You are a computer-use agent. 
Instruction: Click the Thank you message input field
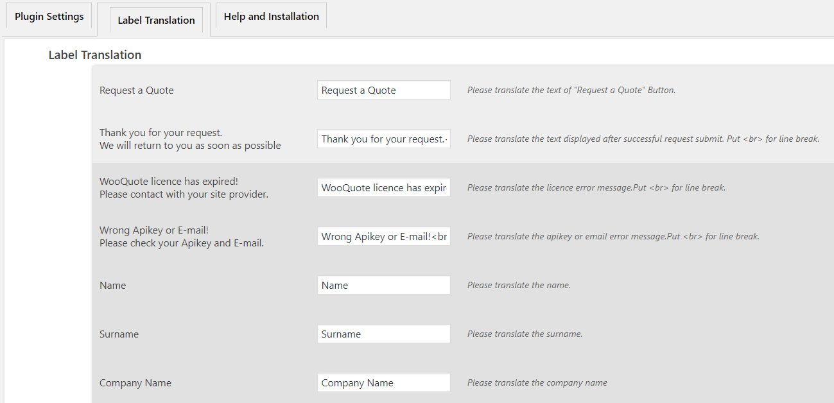(x=384, y=139)
